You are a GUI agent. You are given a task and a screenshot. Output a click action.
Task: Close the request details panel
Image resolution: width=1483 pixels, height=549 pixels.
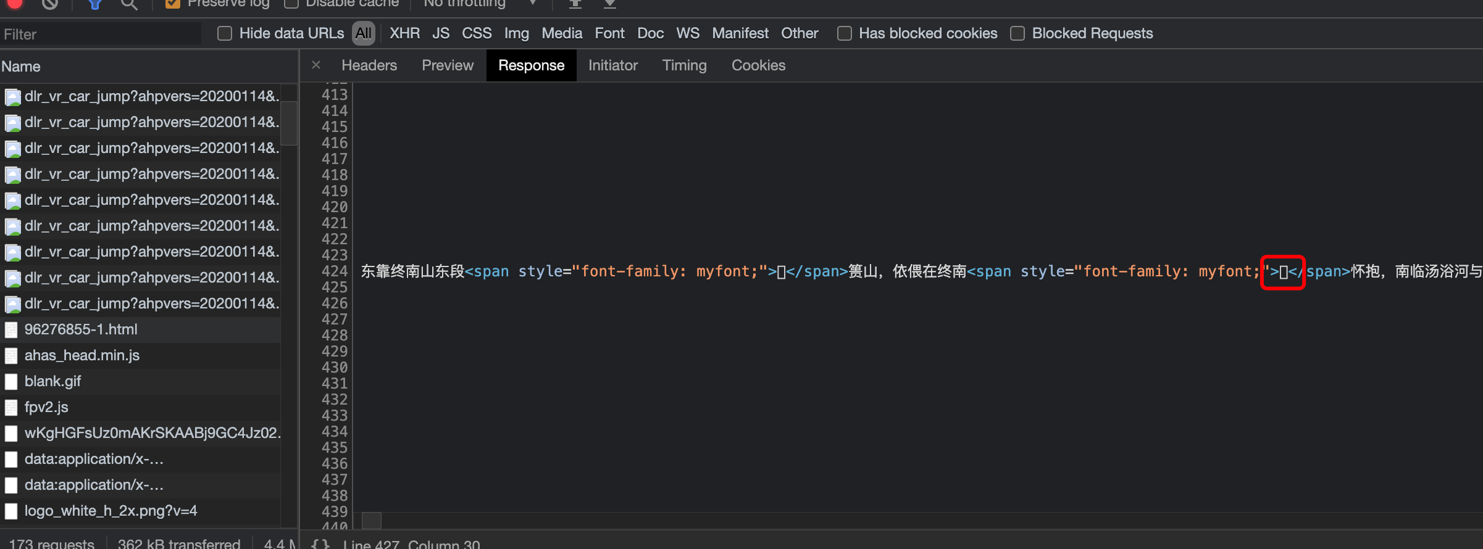pyautogui.click(x=316, y=65)
